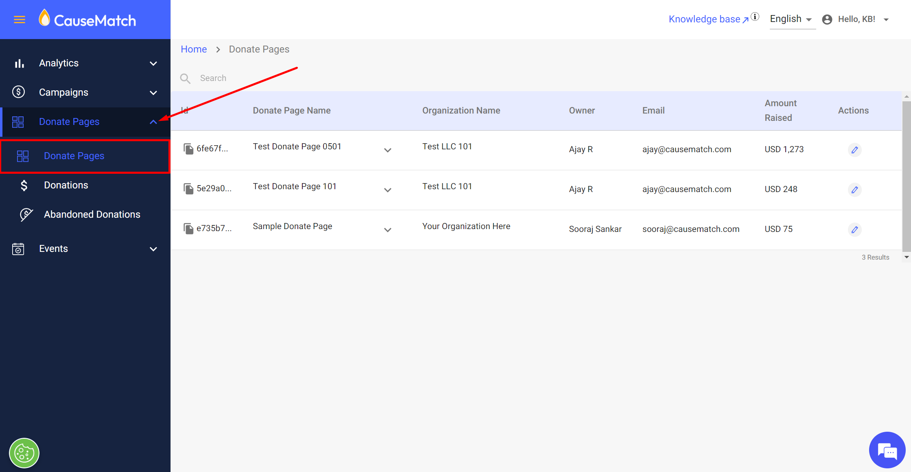Image resolution: width=911 pixels, height=472 pixels.
Task: Edit Sample Donate Page pencil icon
Action: (x=854, y=229)
